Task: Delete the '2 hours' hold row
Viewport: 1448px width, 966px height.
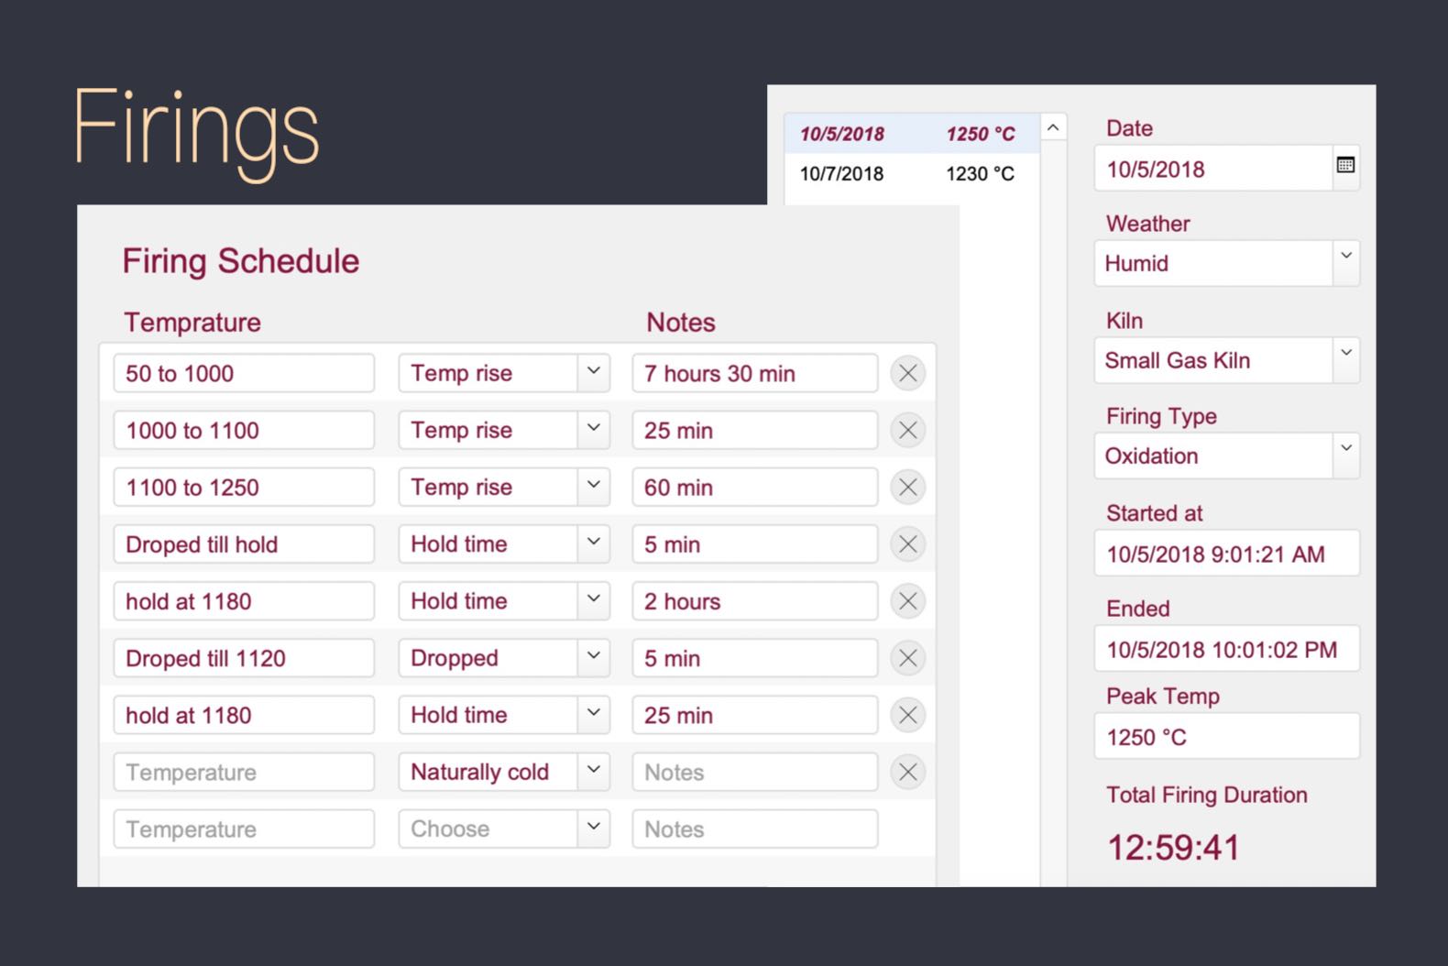Action: click(907, 601)
